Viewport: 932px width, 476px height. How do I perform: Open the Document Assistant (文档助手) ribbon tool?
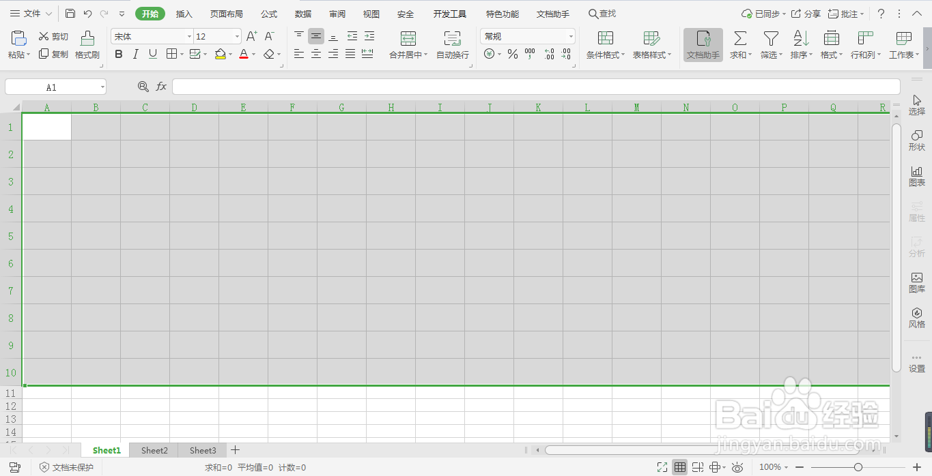coord(703,45)
